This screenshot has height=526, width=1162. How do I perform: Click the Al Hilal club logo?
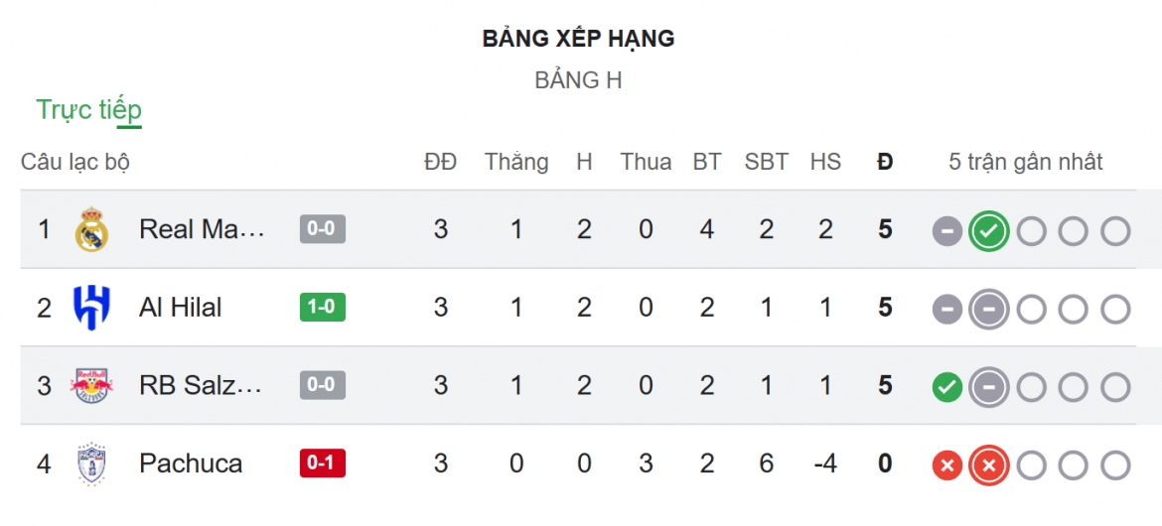tap(92, 308)
